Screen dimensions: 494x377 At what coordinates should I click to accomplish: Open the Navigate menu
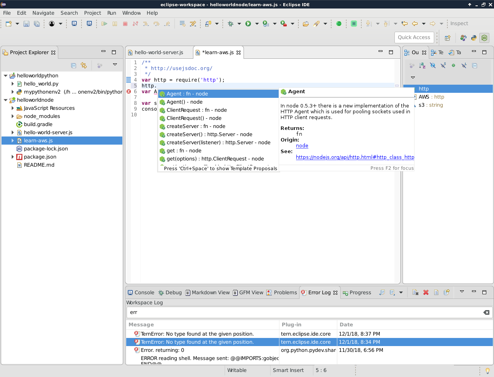click(43, 13)
